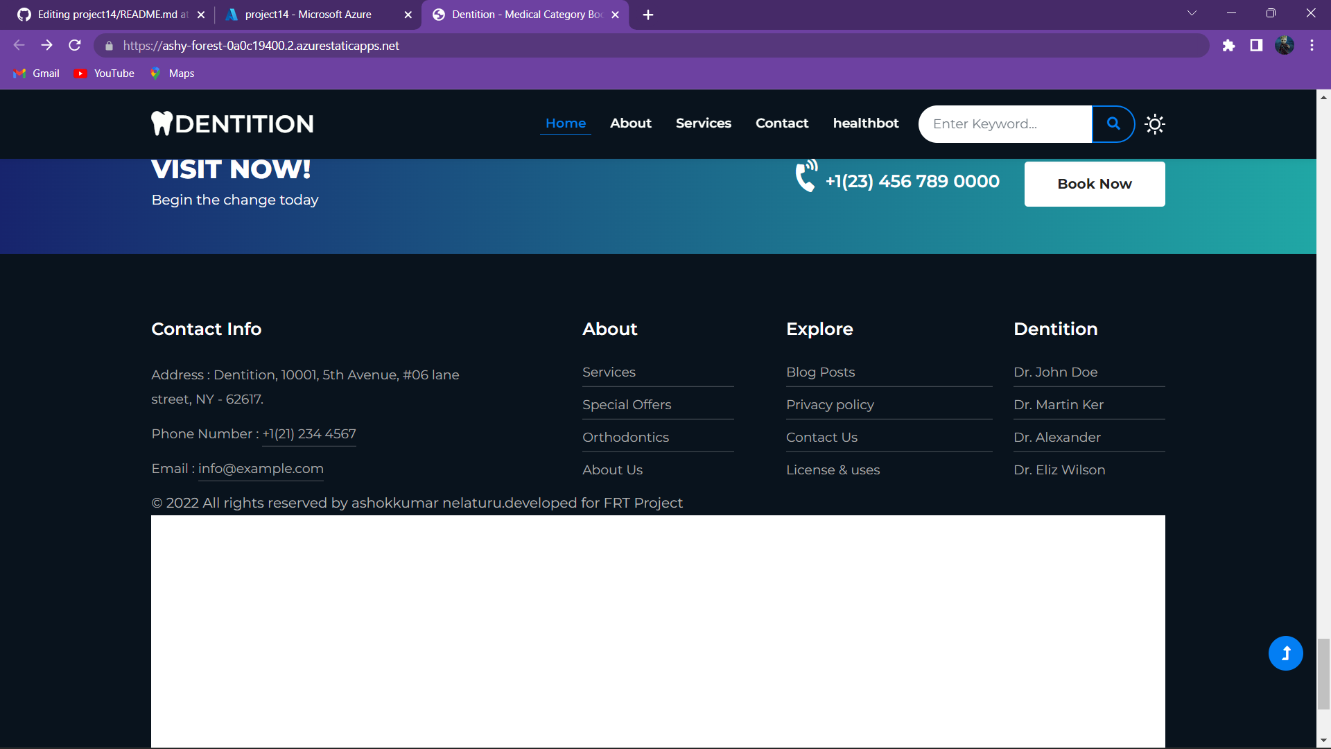Click the Enter Keyword search field
This screenshot has height=749, width=1331.
pyautogui.click(x=1005, y=124)
